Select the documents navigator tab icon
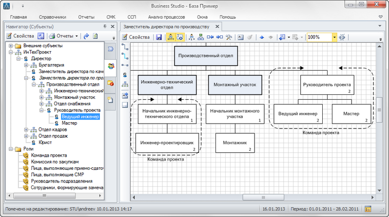Viewport: 389px width, 217px height. click(x=111, y=100)
